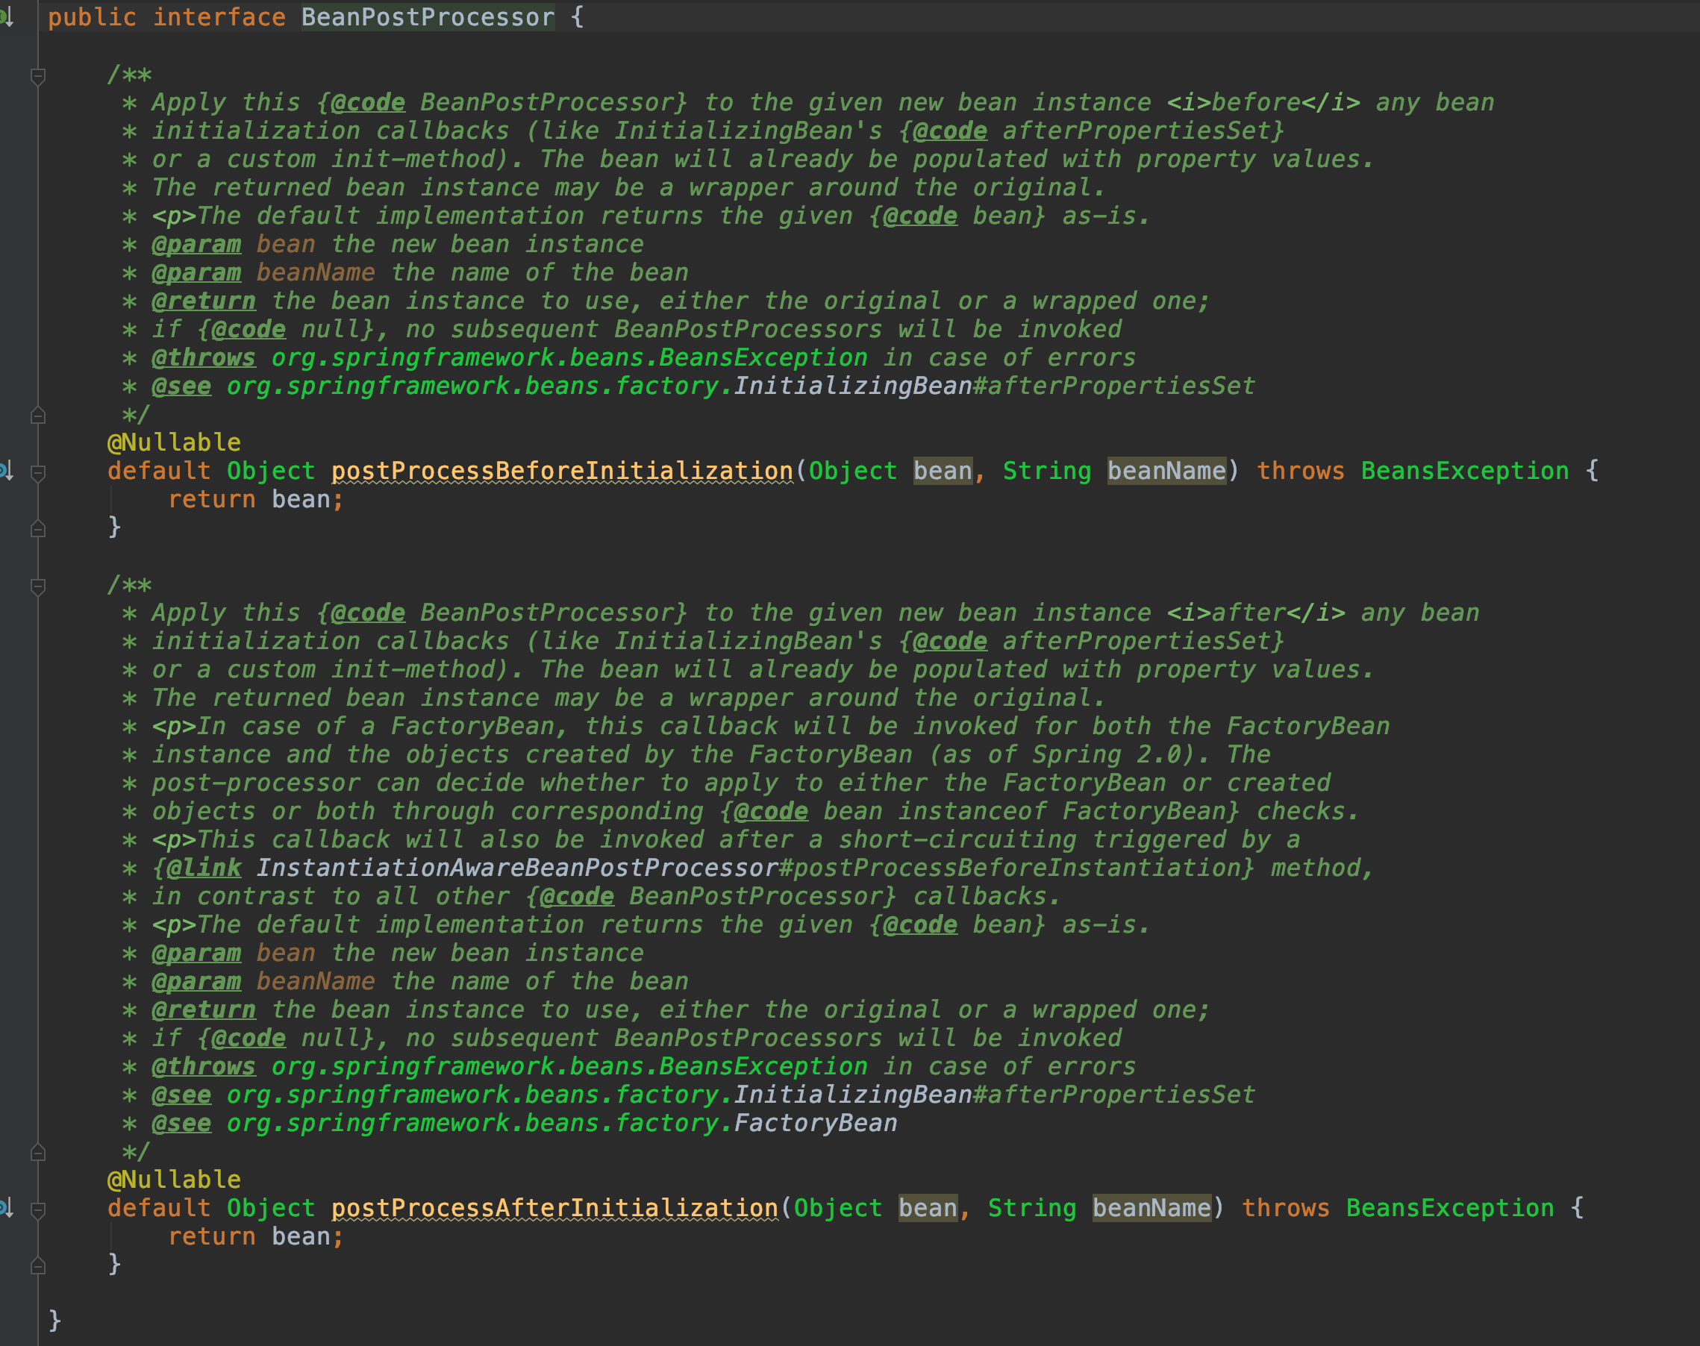1700x1346 pixels.
Task: Click the highlighted BeanPostProcessor interface name
Action: click(427, 17)
